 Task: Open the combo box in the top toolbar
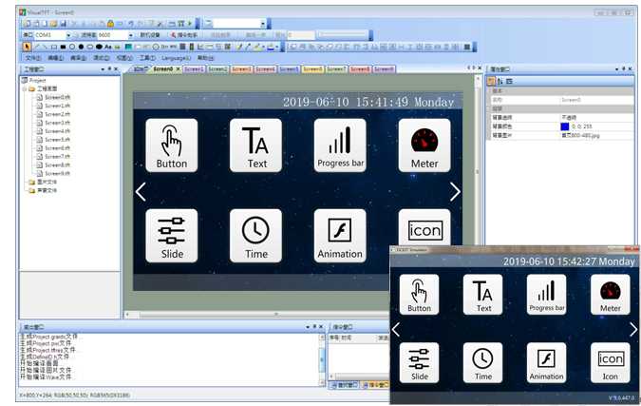(263, 24)
